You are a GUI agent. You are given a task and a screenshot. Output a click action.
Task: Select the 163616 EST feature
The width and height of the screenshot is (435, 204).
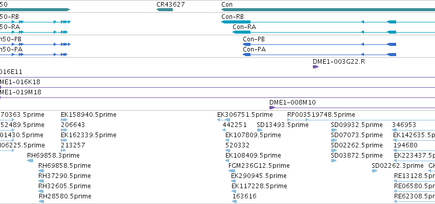point(235,201)
